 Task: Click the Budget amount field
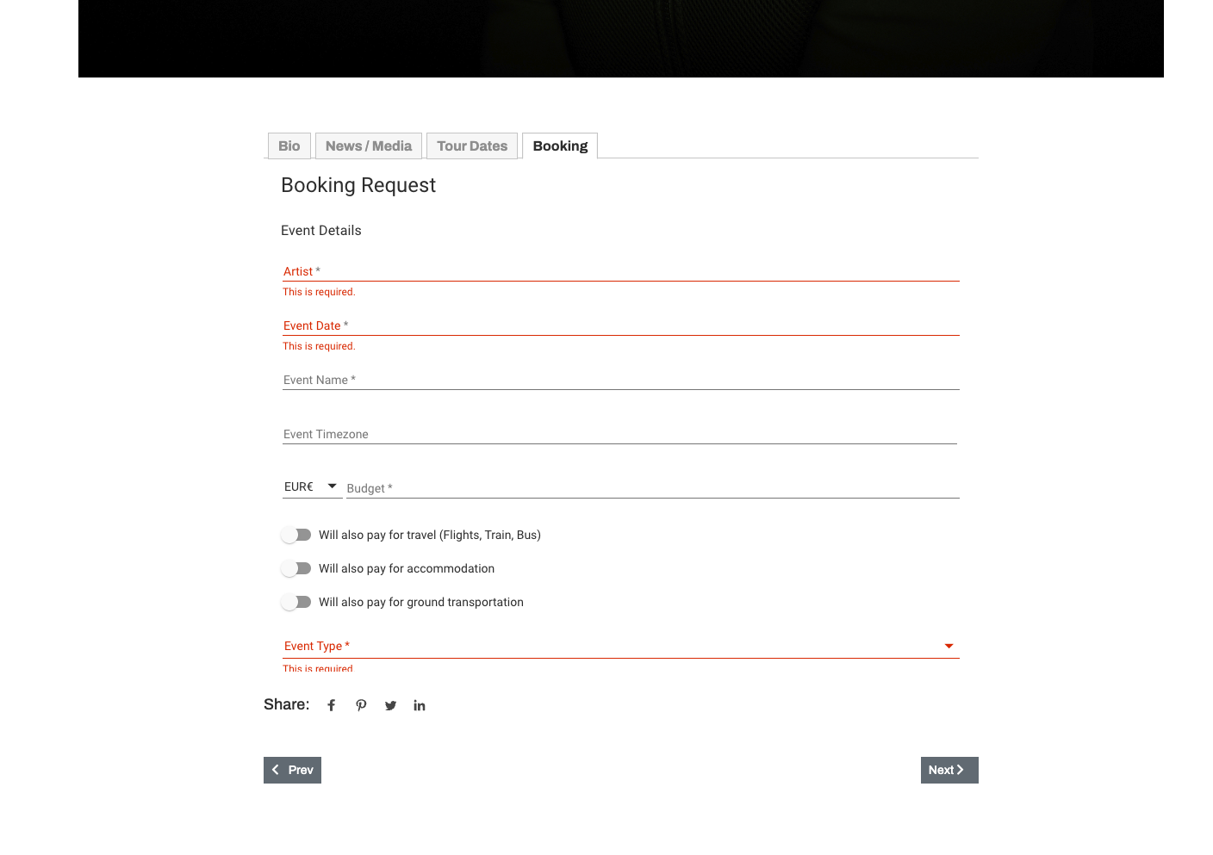pyautogui.click(x=652, y=488)
